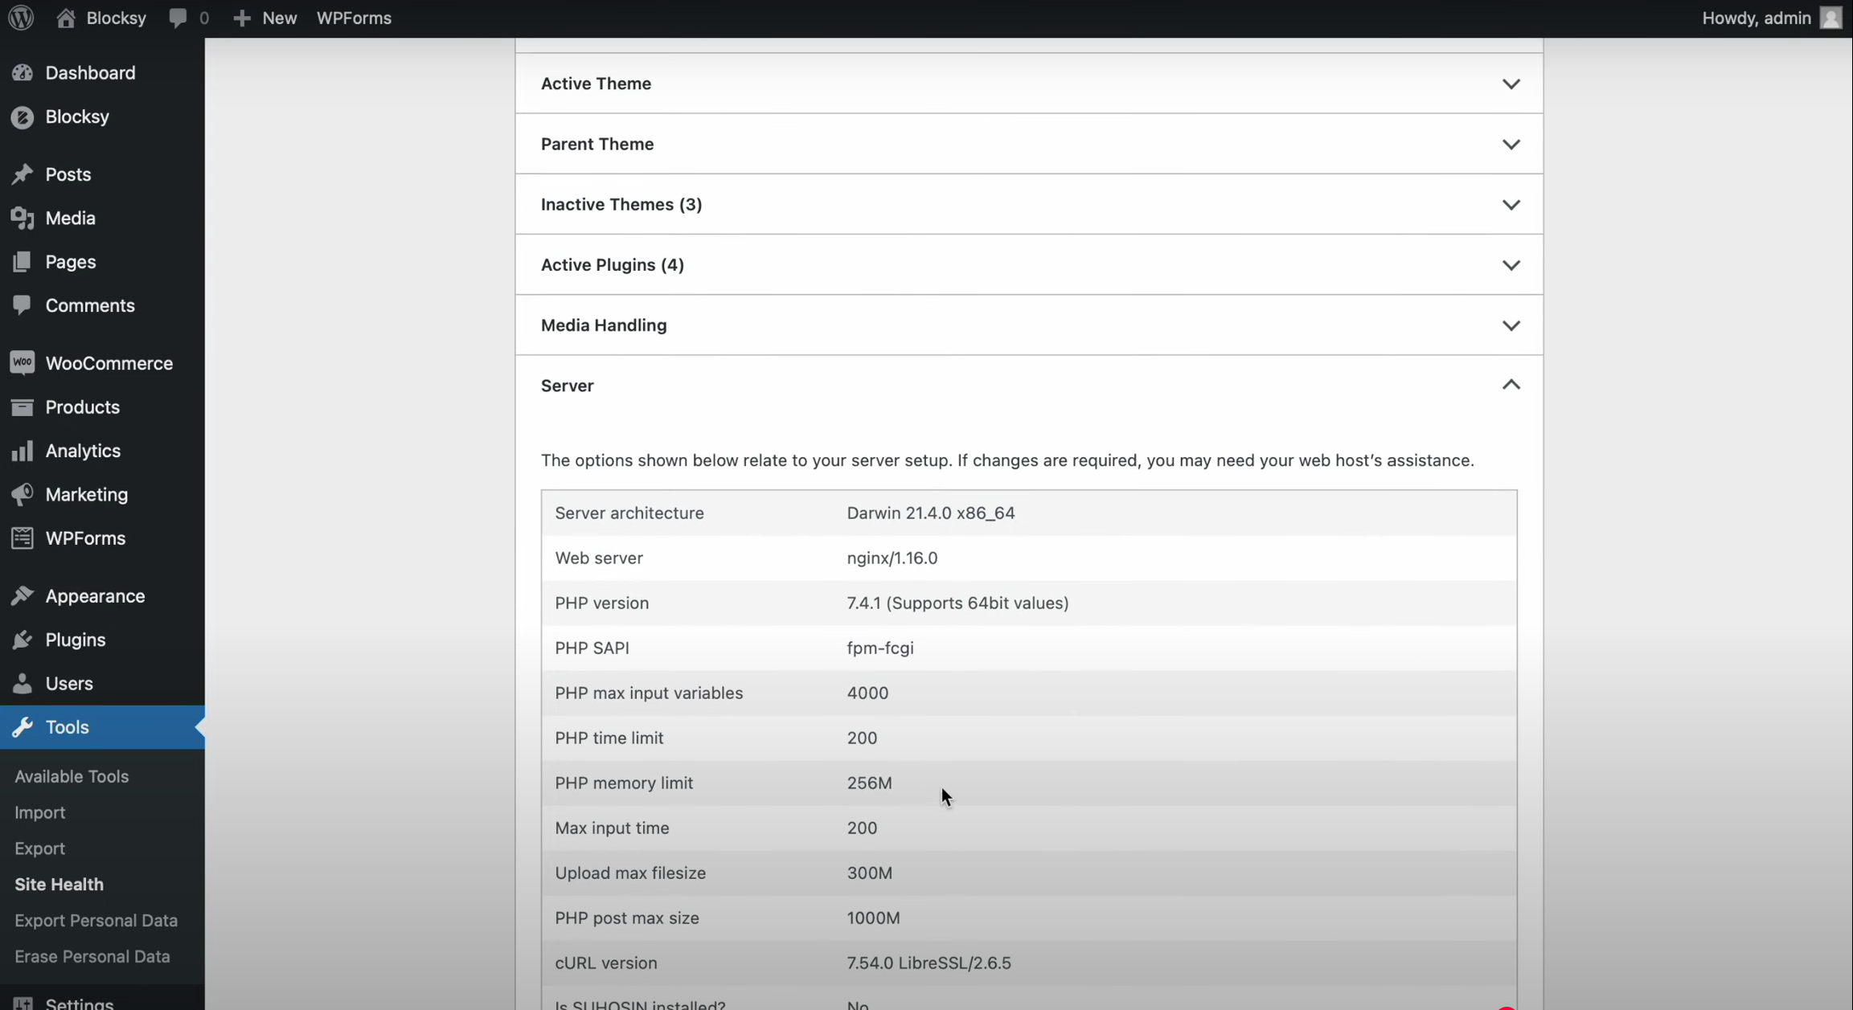This screenshot has width=1853, height=1010.
Task: Open the Media library from sidebar
Action: [68, 218]
